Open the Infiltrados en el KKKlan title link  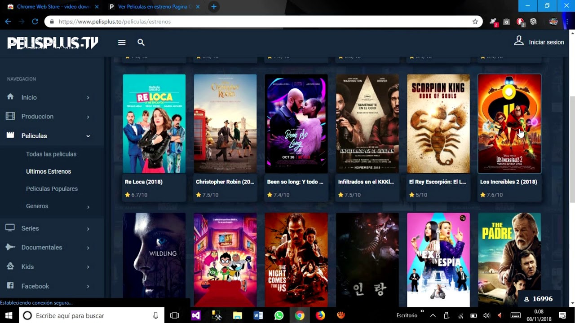(366, 182)
